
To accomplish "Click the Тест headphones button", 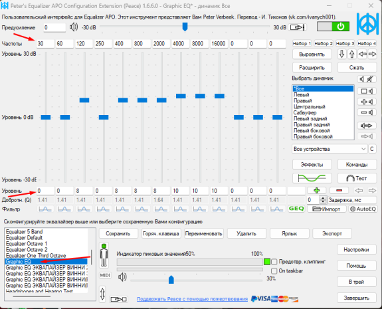I will tap(357, 178).
